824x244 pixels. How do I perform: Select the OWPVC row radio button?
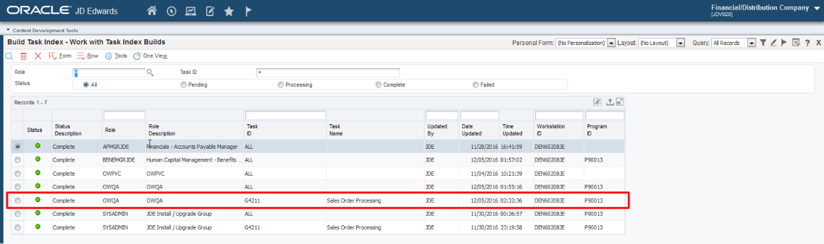[17, 173]
